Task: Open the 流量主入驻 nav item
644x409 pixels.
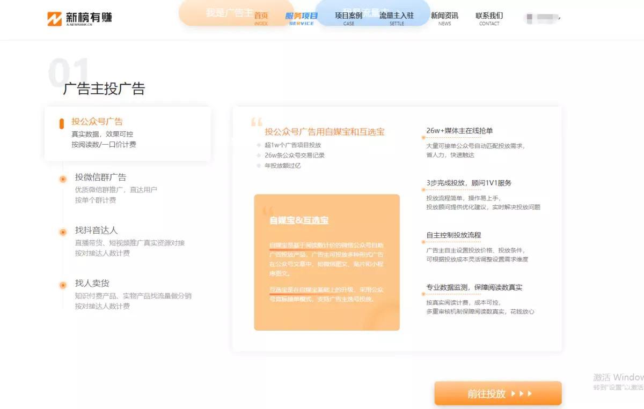Action: 397,18
